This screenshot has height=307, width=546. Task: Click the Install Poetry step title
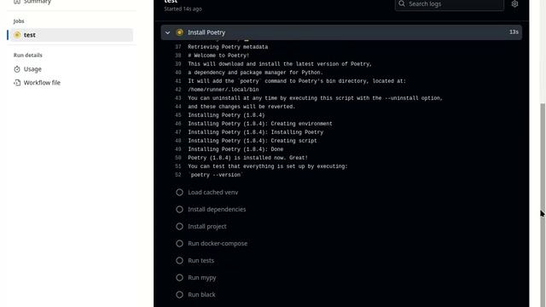coord(206,32)
